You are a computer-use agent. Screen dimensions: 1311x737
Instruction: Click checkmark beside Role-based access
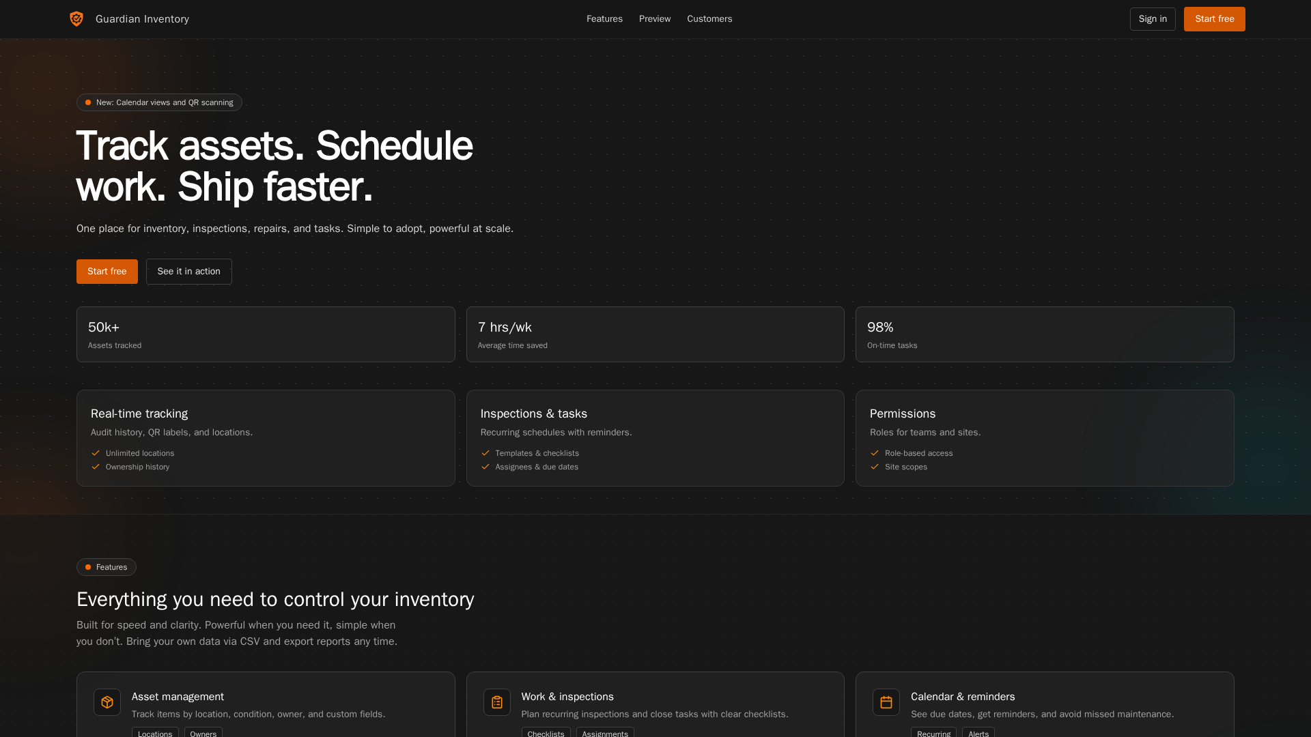coord(875,453)
